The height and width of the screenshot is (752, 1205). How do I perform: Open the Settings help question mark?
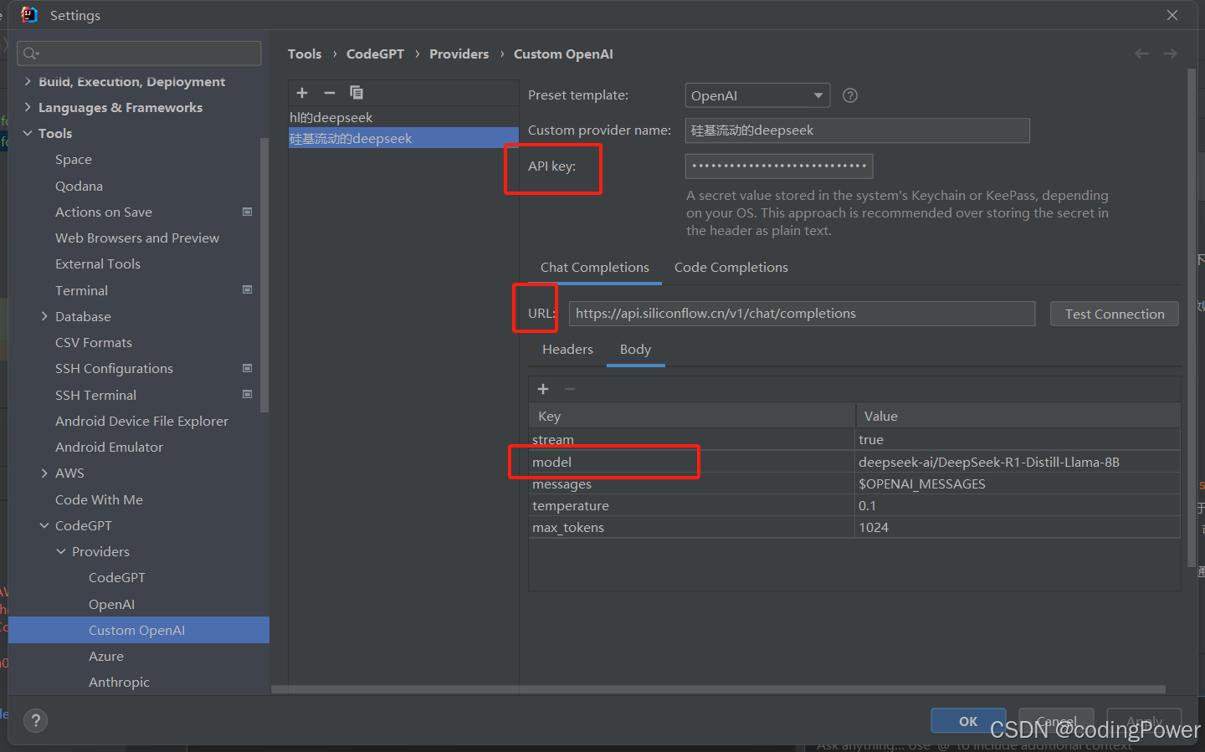[35, 720]
